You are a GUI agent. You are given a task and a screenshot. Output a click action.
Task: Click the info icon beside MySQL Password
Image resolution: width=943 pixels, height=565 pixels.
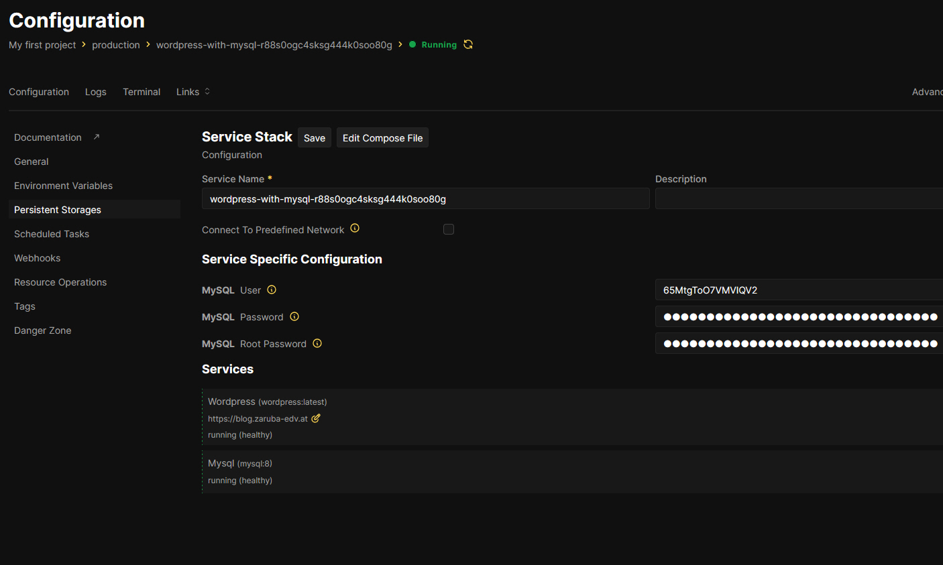294,316
